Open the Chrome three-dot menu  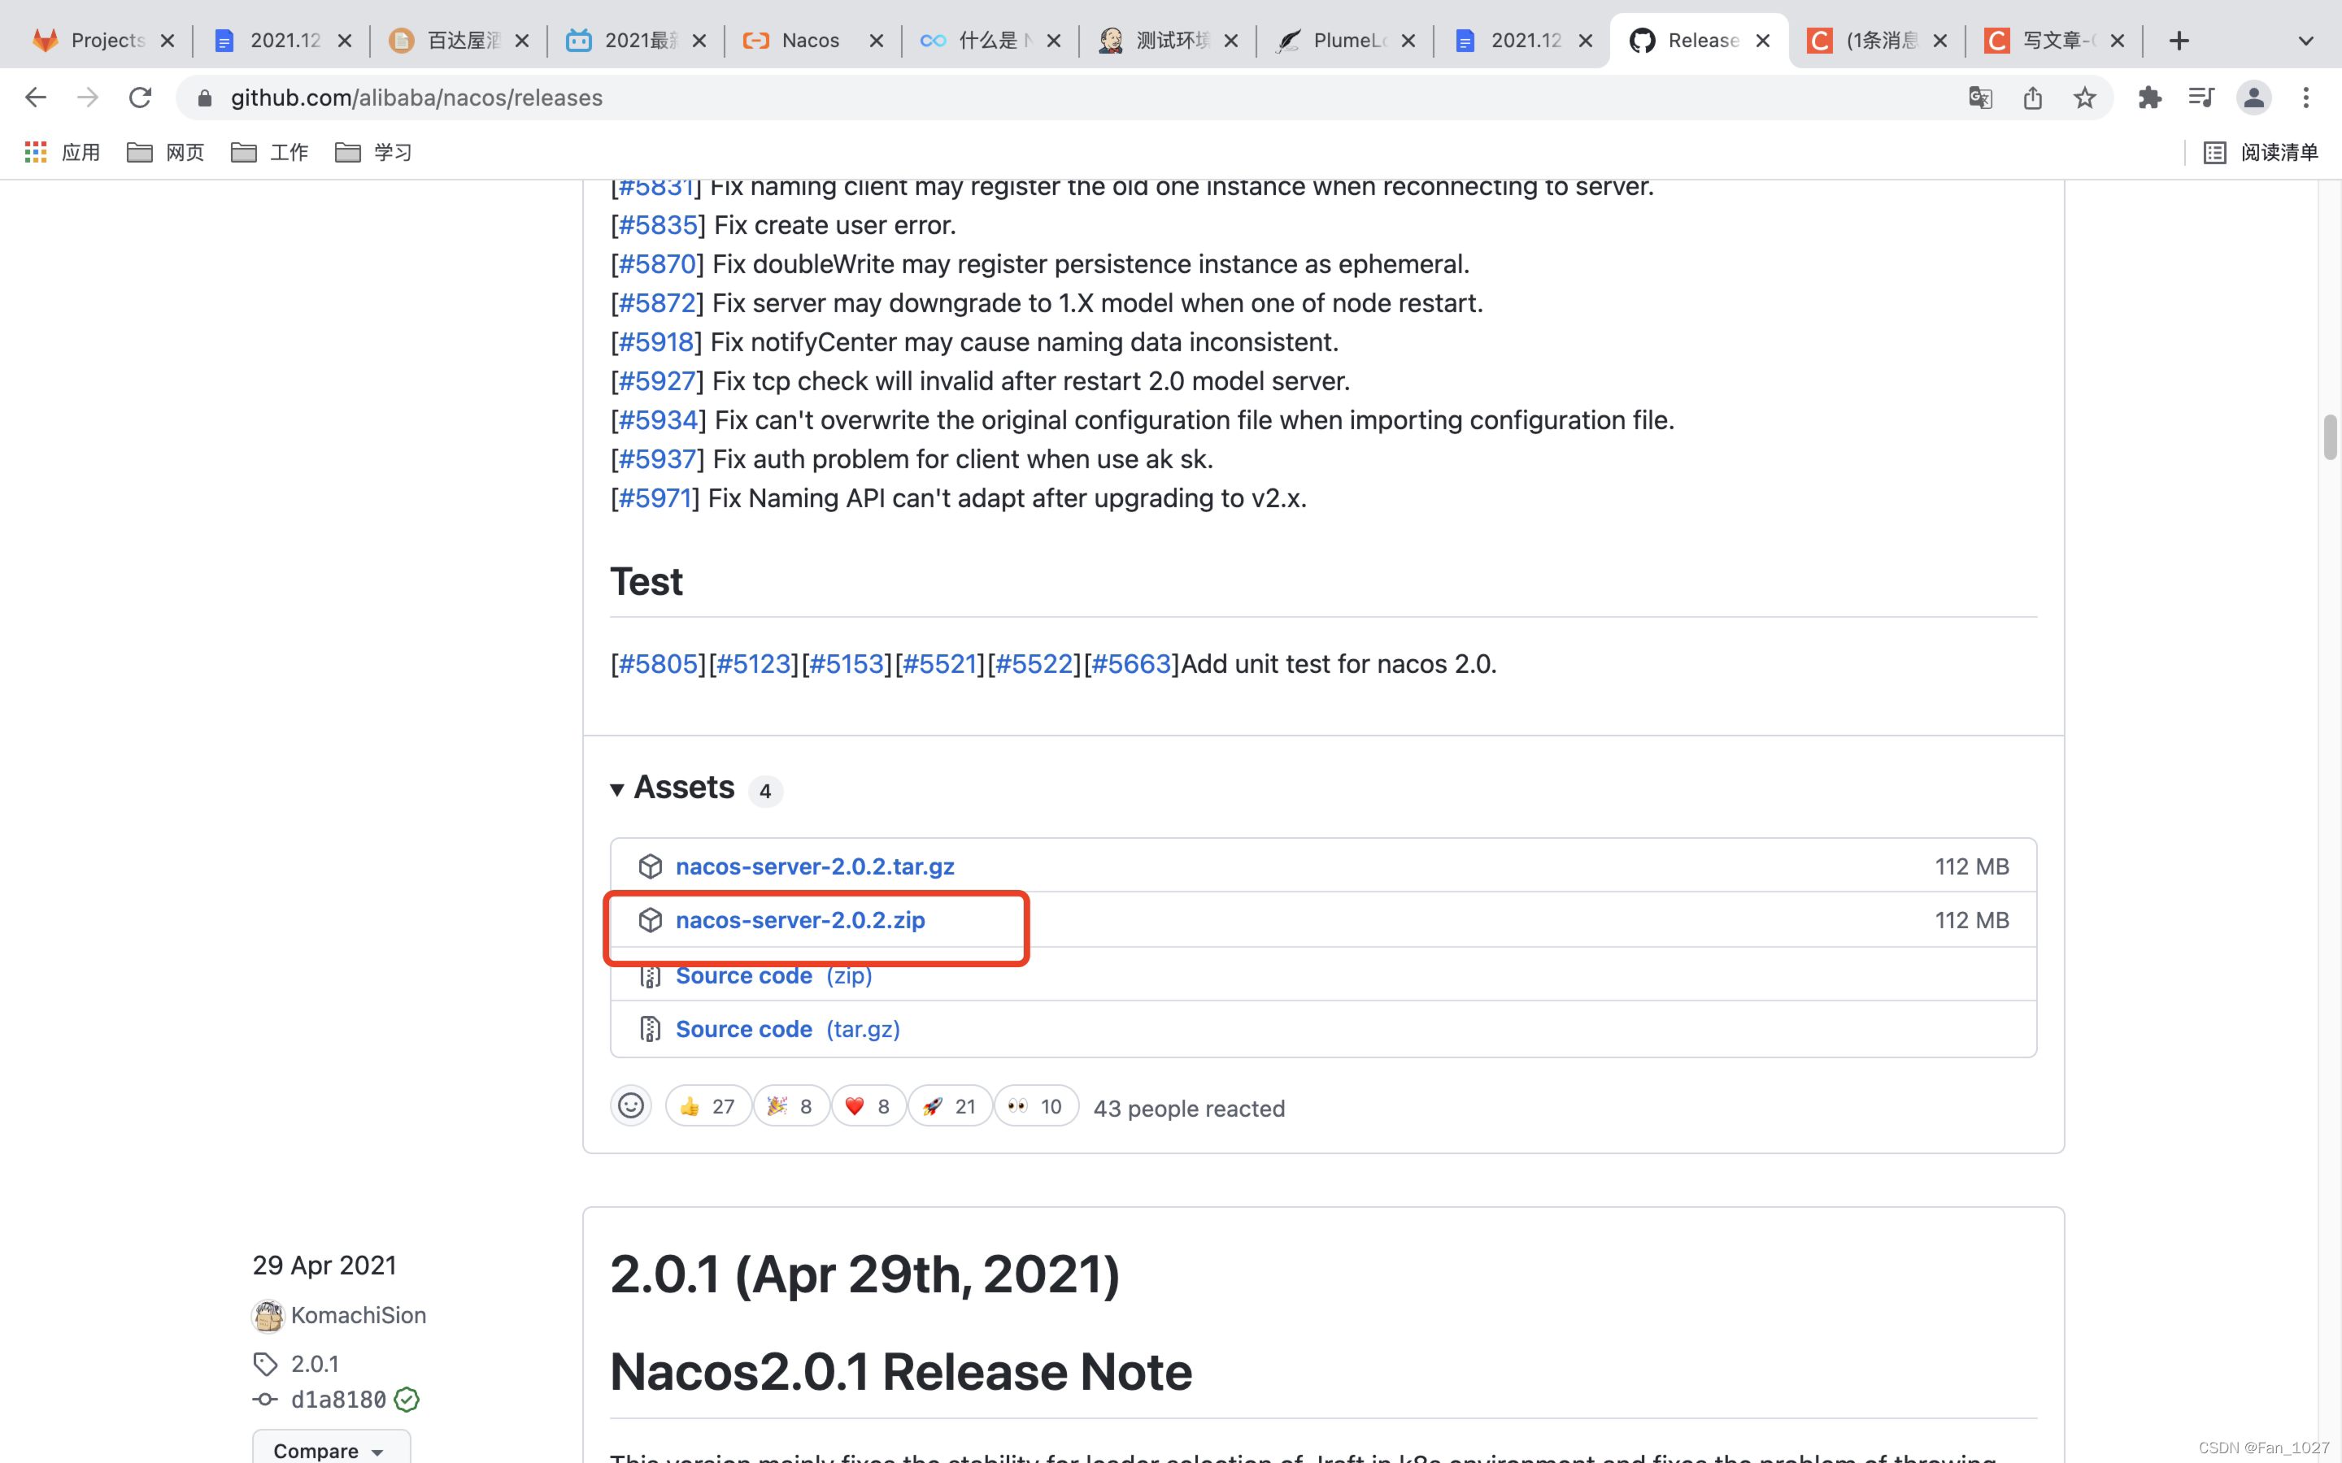pos(2306,98)
